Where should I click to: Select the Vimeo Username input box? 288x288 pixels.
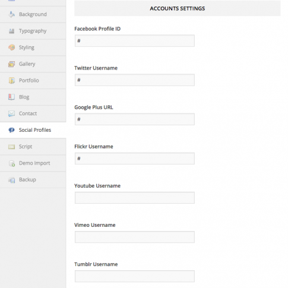point(135,237)
